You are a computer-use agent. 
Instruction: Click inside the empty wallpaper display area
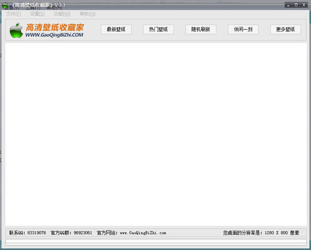(x=155, y=135)
